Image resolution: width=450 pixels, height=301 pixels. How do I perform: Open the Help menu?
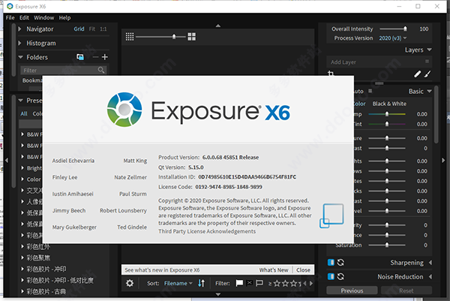click(x=64, y=18)
